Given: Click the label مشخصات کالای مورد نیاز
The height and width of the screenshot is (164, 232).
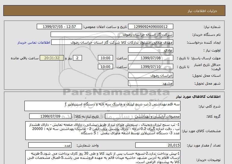Looking at the screenshot, I should pos(201,131).
